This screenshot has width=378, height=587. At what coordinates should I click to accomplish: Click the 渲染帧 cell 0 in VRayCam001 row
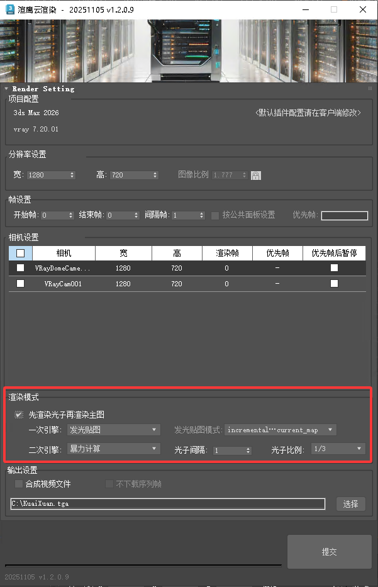[227, 284]
